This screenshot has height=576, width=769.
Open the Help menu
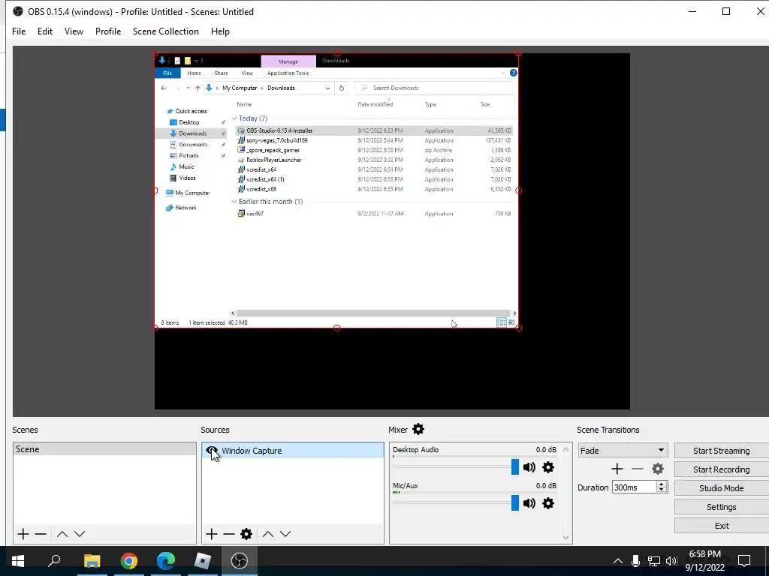[x=220, y=31]
